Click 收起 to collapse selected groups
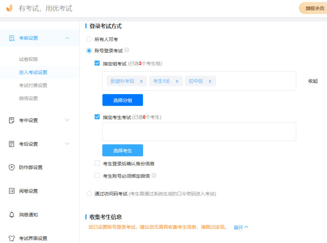This screenshot has height=243, width=327. pyautogui.click(x=313, y=81)
